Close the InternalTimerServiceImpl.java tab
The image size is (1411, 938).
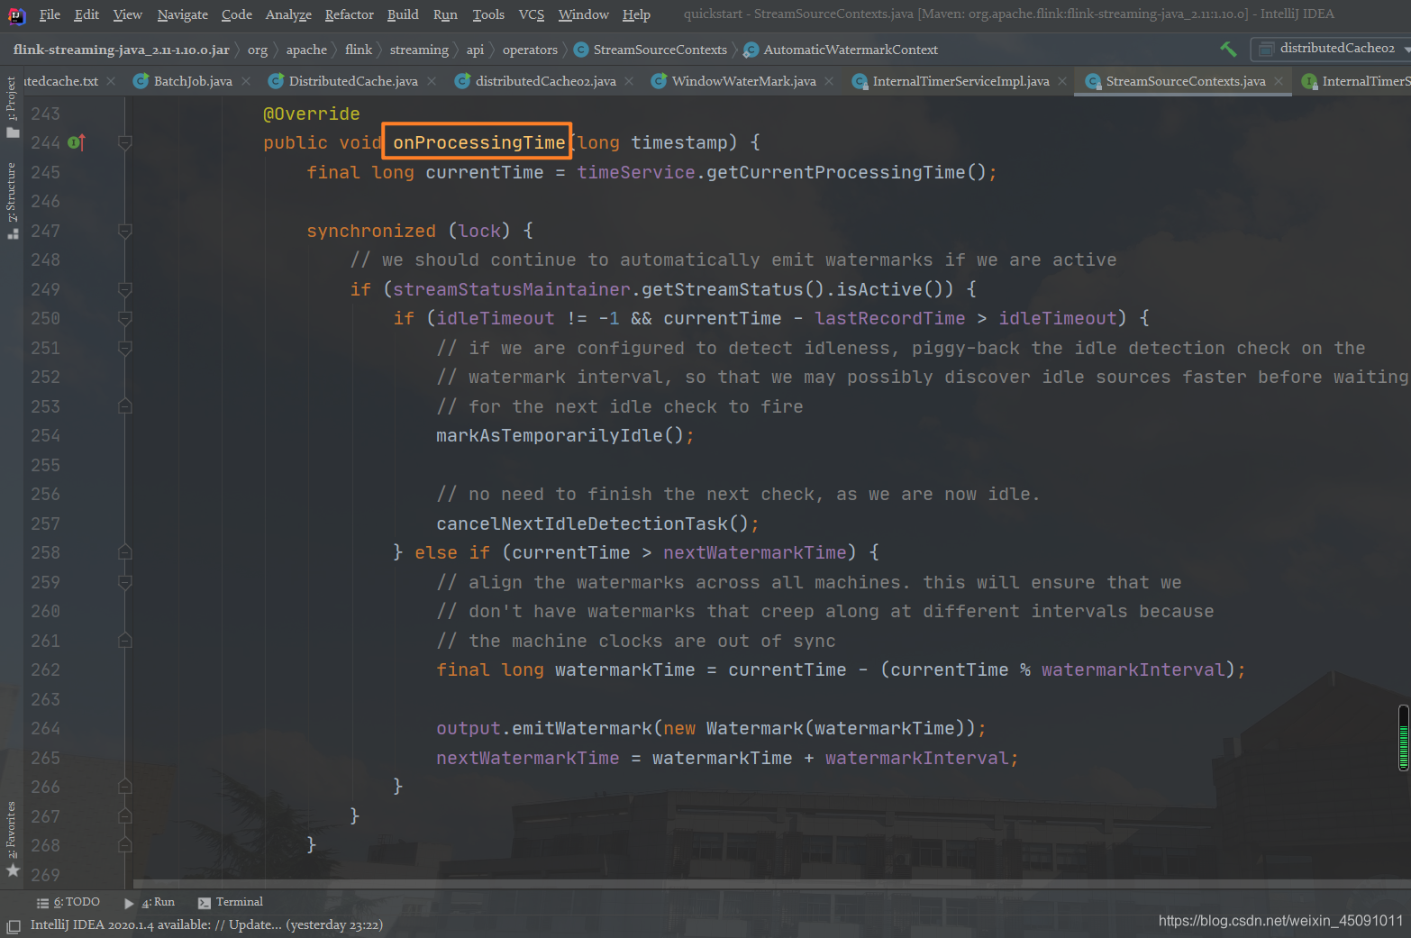(1062, 81)
